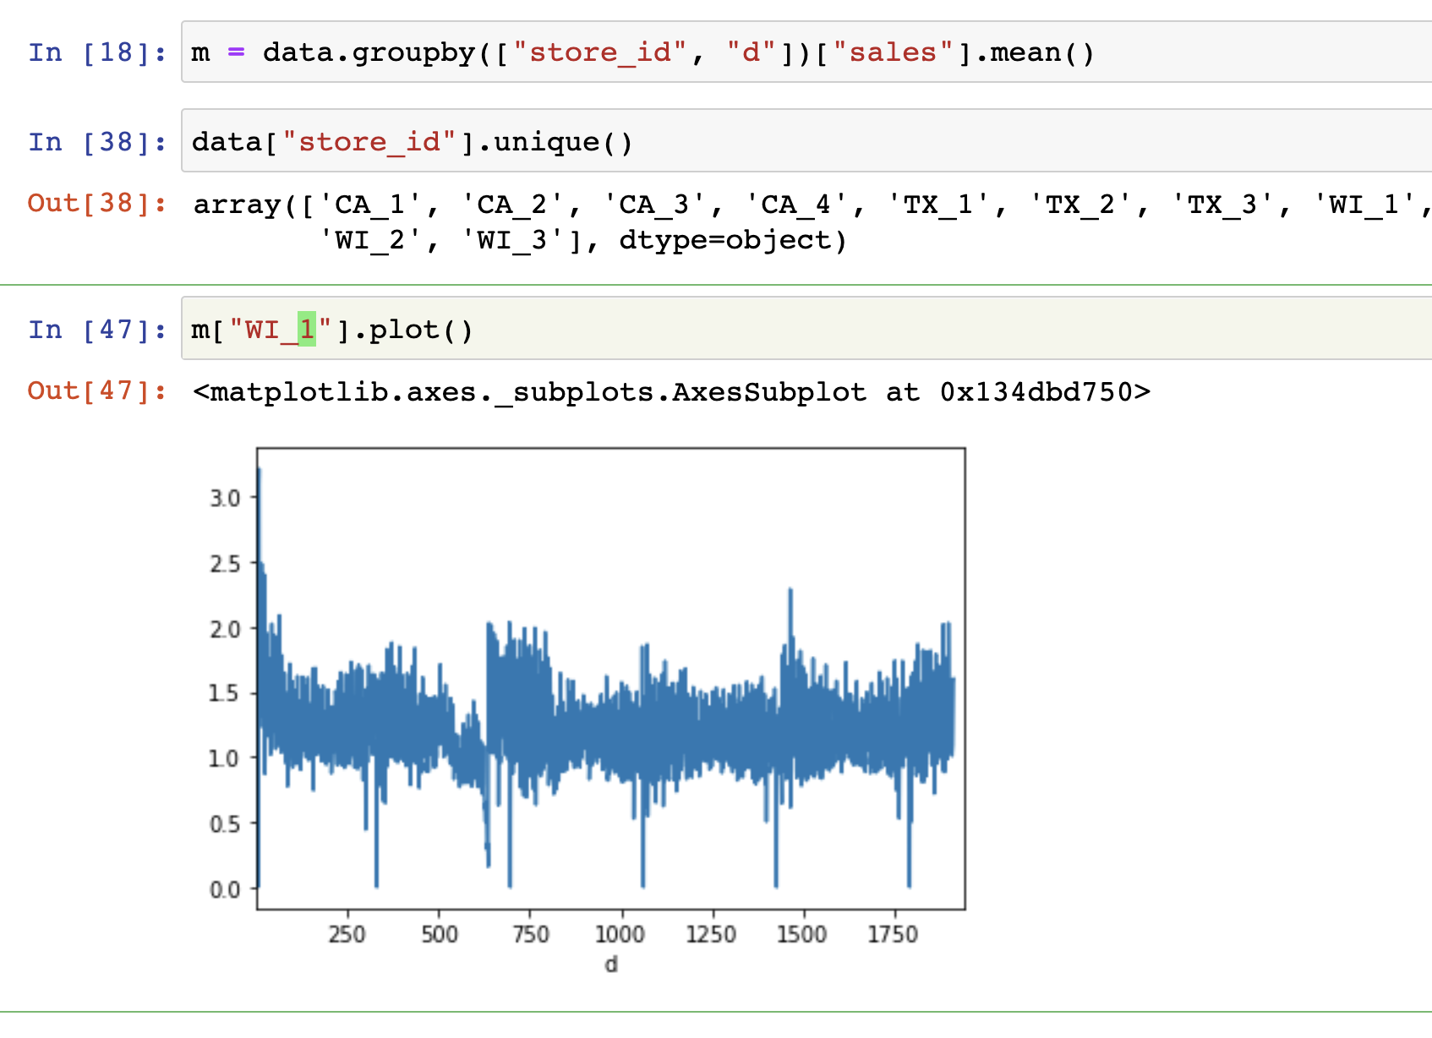Screen dimensions: 1432x1038
Task: Click the 3.0 tick label on y-axis
Action: [225, 498]
